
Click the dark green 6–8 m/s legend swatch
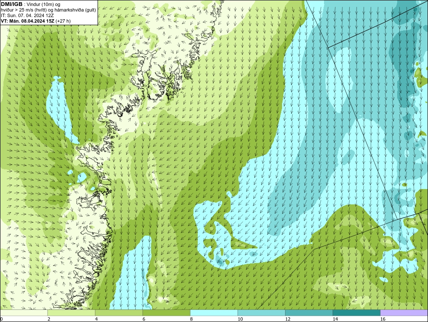click(166, 313)
